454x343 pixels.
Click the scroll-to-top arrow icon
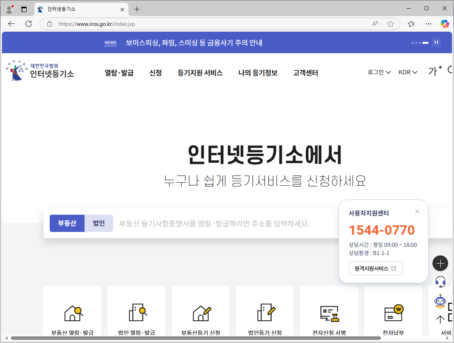pos(440,319)
